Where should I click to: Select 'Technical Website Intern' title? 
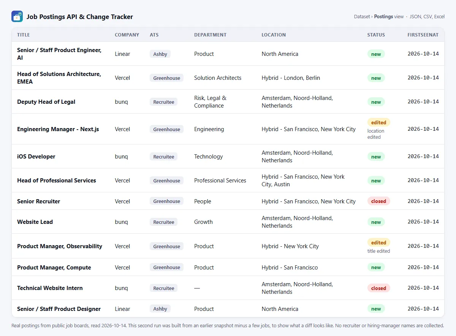50,288
